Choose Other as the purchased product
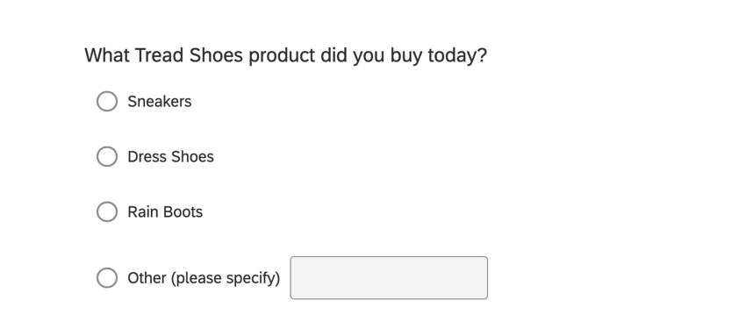 coord(107,277)
